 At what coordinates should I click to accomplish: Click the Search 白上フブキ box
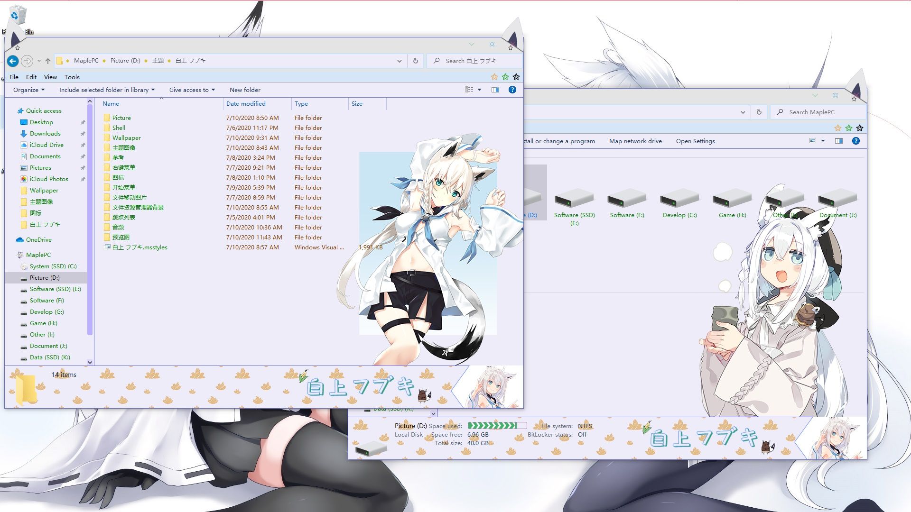(x=474, y=61)
